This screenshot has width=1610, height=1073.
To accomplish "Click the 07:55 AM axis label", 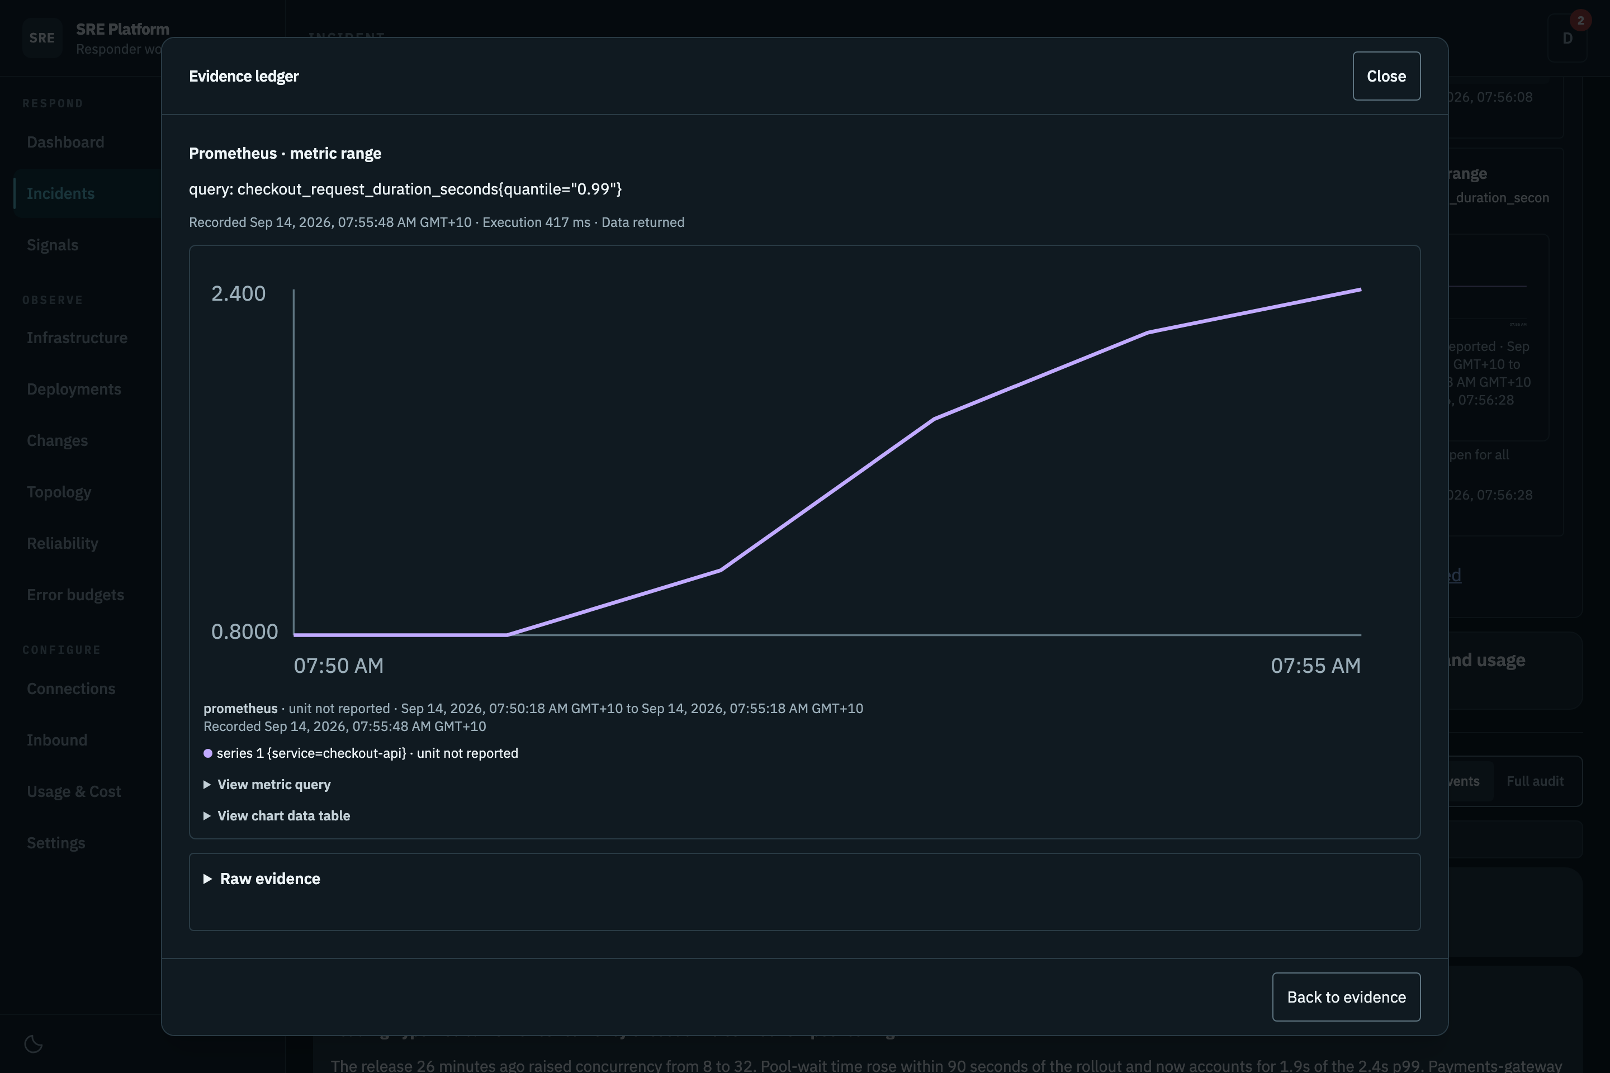I will [x=1315, y=666].
